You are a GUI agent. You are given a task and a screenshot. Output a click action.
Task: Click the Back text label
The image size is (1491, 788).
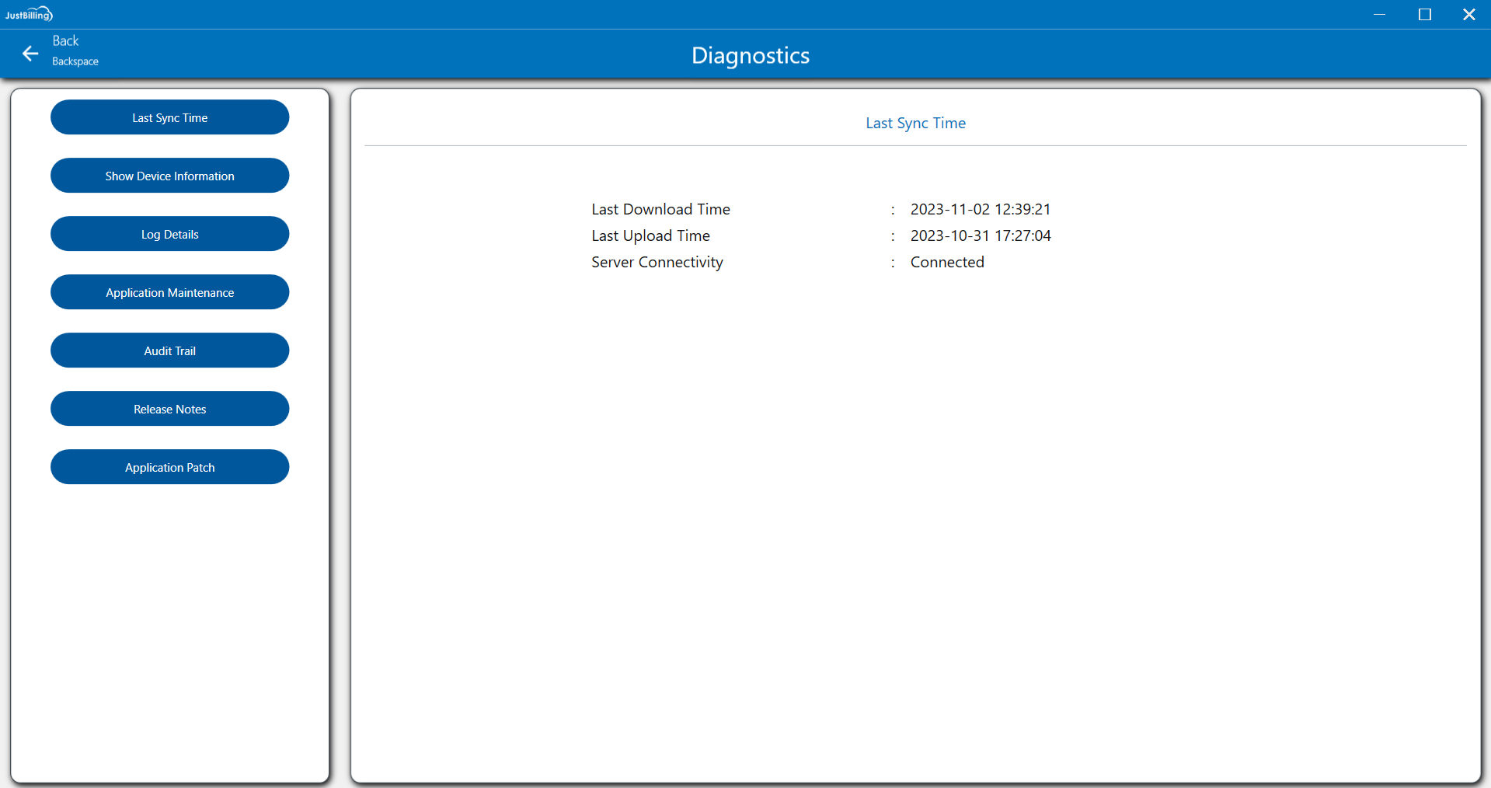point(65,41)
